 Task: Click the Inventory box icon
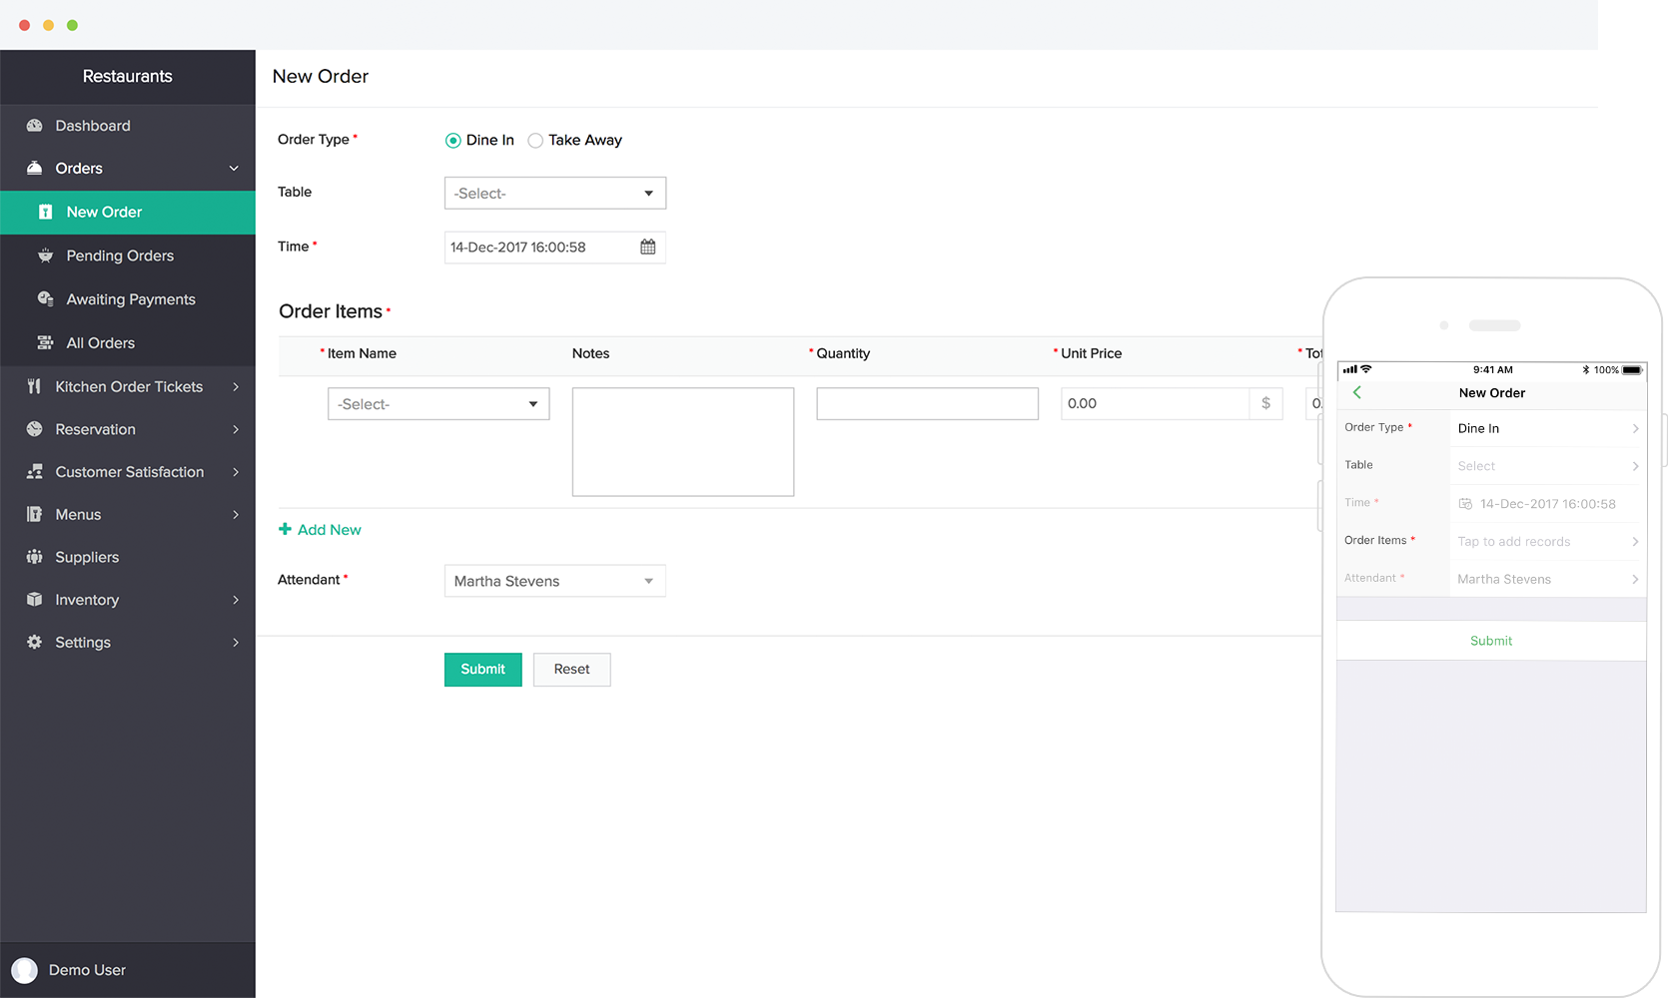(34, 599)
